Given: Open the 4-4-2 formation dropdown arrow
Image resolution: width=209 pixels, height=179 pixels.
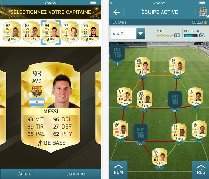Looking at the screenshot, I should point(141,34).
